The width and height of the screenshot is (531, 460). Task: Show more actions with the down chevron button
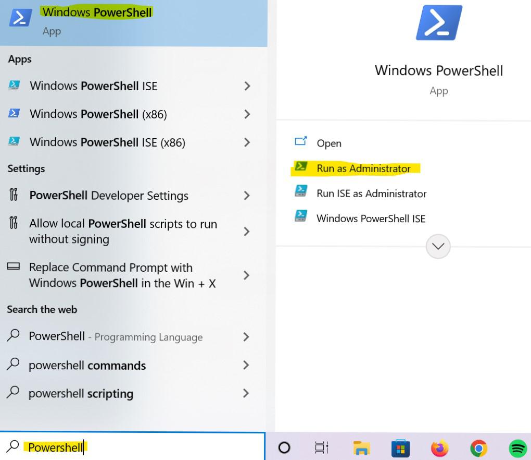pyautogui.click(x=438, y=246)
